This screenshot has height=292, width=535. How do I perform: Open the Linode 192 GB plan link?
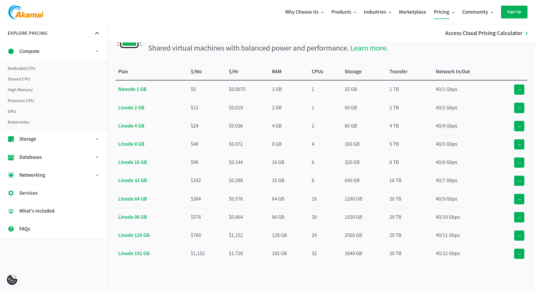pyautogui.click(x=134, y=253)
